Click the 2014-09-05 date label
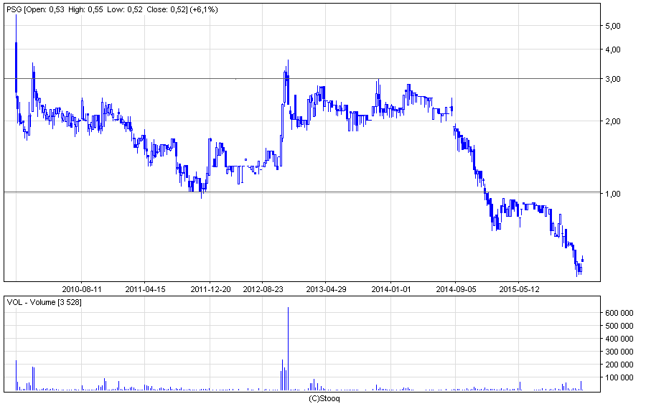Screen dimensions: 646x404 [456, 289]
